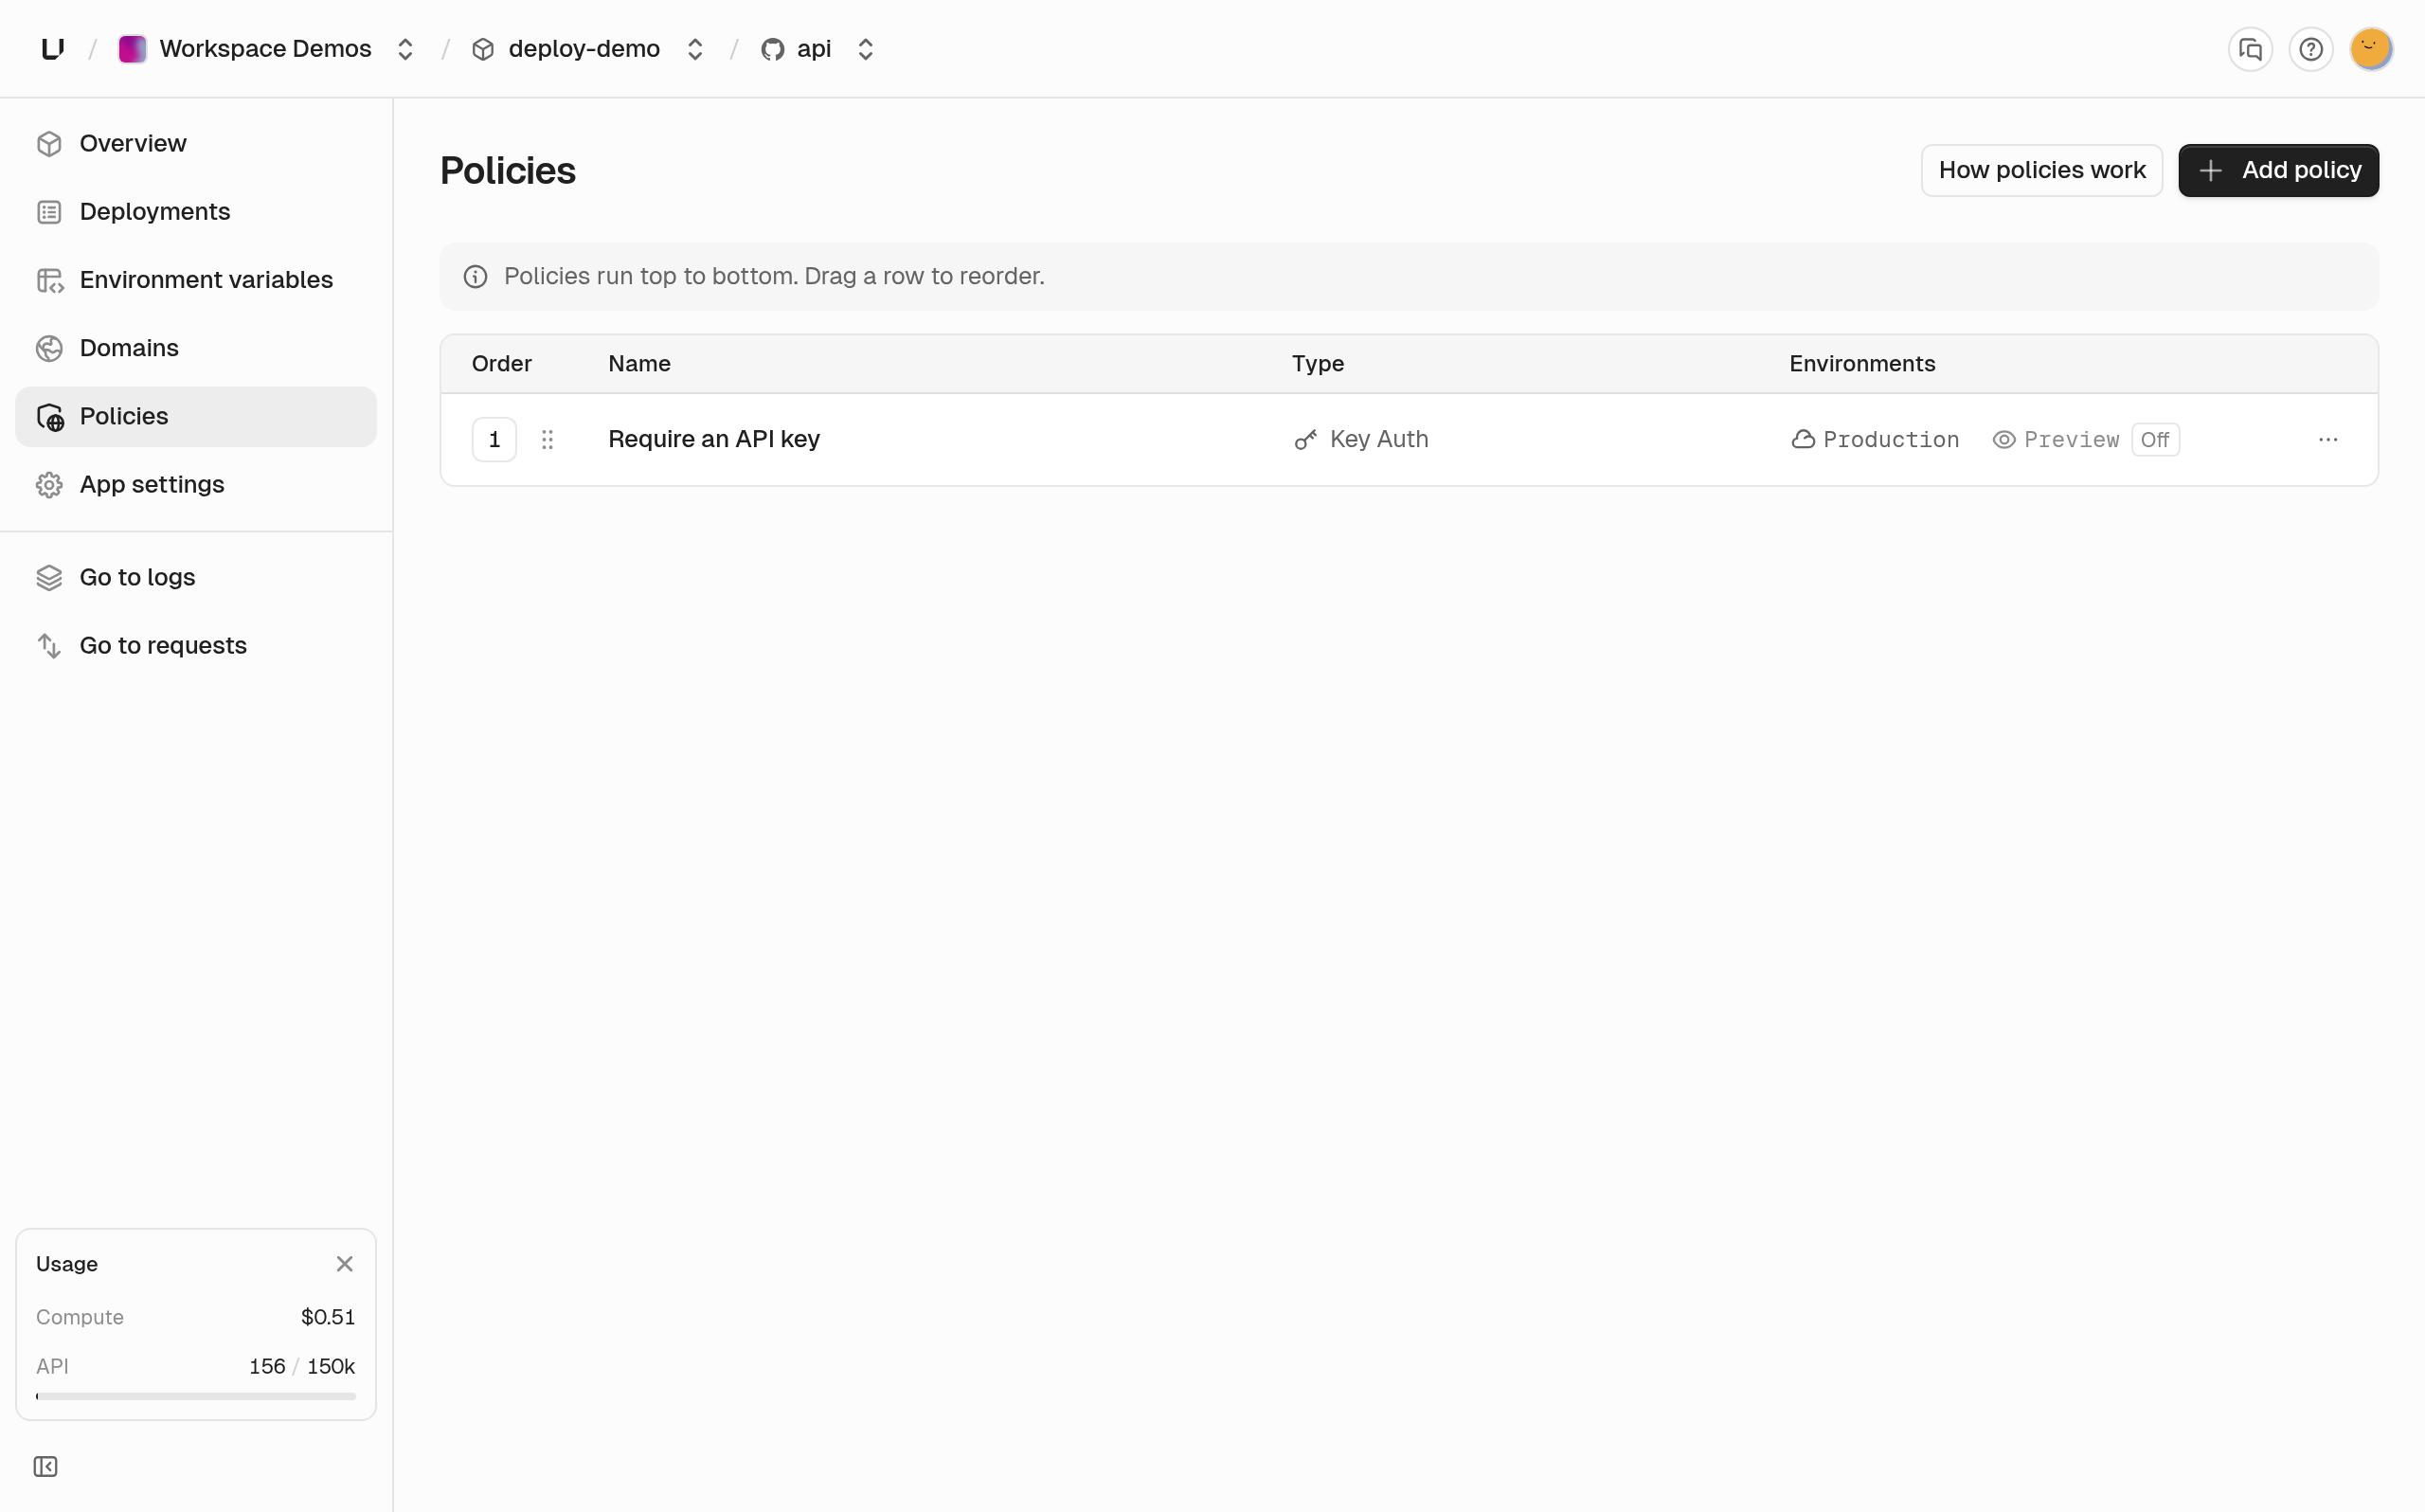Click the Environments column header
This screenshot has width=2425, height=1512.
(x=1862, y=364)
